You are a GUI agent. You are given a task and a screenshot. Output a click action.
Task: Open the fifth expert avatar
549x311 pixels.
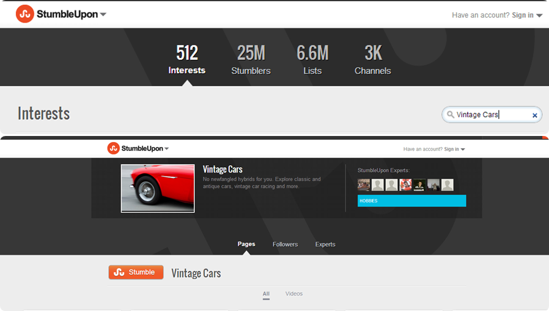[419, 185]
